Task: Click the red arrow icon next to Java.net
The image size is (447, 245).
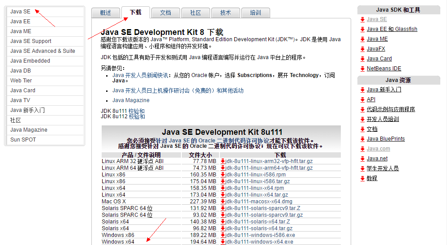Action: point(362,159)
